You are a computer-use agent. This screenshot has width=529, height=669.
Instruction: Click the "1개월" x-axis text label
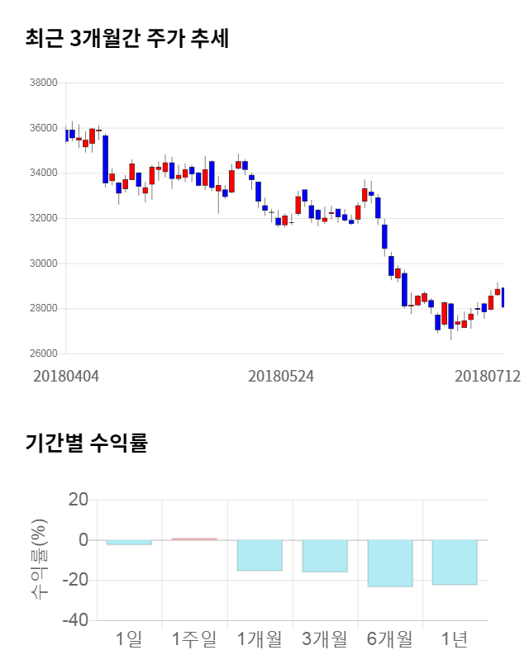coord(260,639)
